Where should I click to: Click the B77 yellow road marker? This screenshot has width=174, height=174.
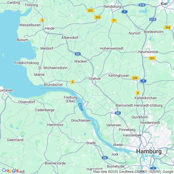pyautogui.click(x=114, y=21)
